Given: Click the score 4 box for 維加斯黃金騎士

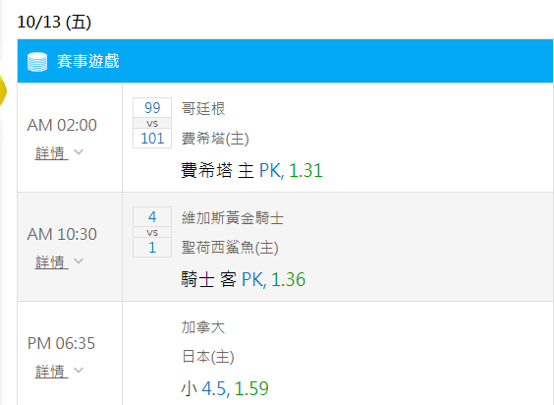Looking at the screenshot, I should [x=152, y=217].
